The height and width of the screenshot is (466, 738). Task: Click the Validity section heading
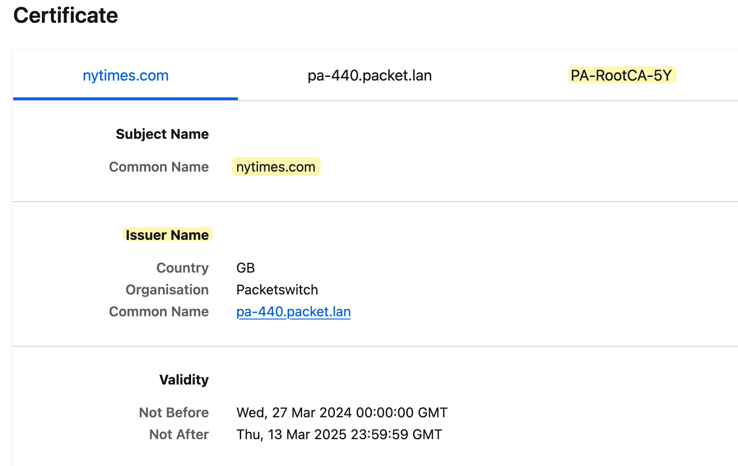[184, 380]
